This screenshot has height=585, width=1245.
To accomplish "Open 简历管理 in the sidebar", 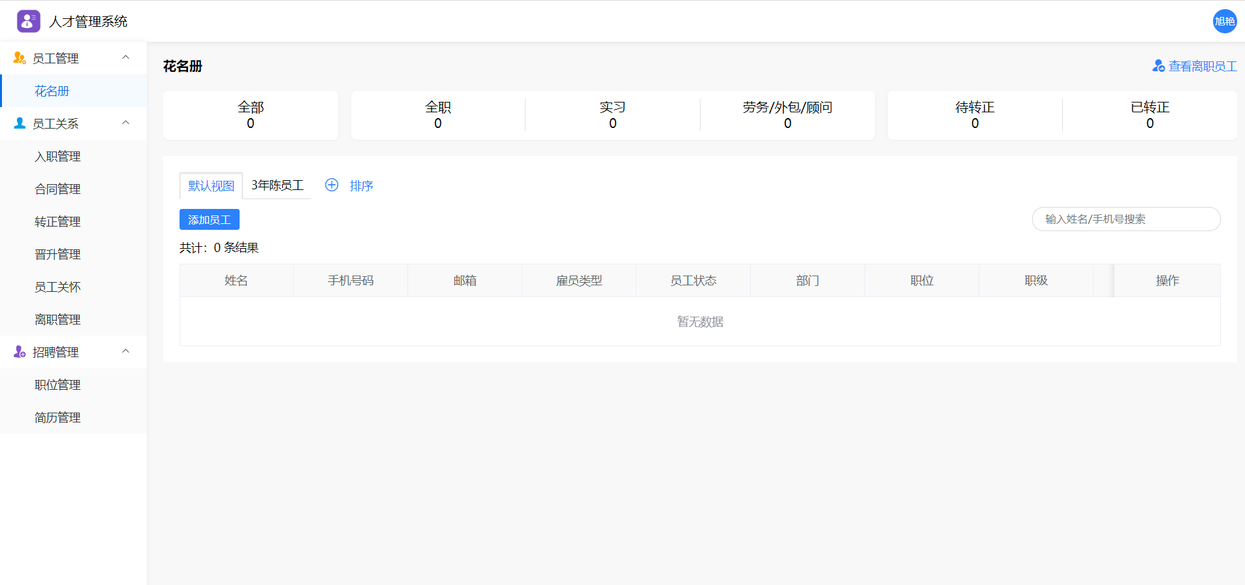I will [x=57, y=418].
